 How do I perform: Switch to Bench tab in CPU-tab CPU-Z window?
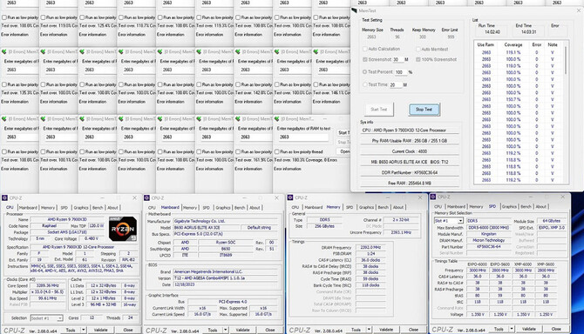click(x=98, y=208)
